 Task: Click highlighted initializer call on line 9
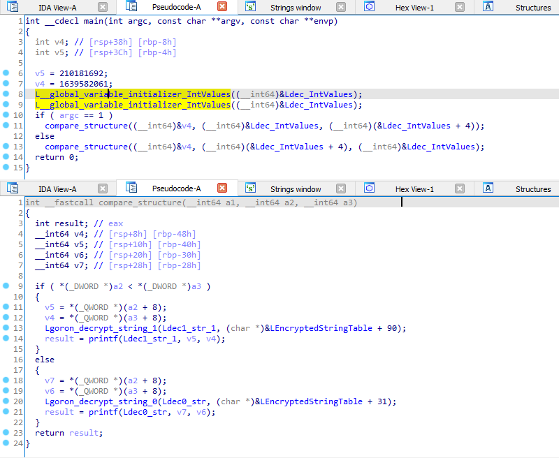point(133,105)
